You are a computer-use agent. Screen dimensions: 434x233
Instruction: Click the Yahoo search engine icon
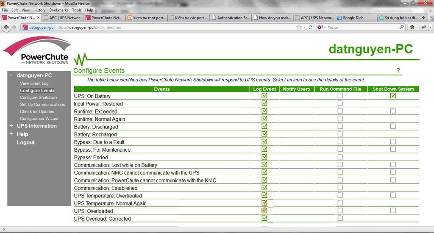click(320, 27)
